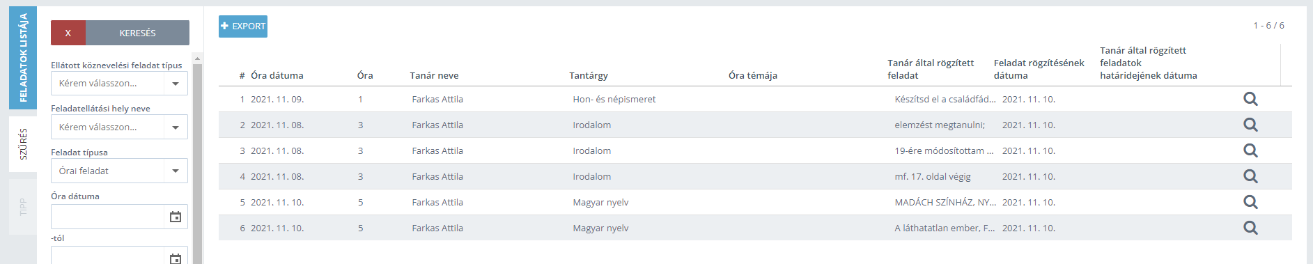Viewport: 1313px width, 264px height.
Task: Open Feladat típusa dropdown showing Órai feladat
Action: (x=119, y=171)
